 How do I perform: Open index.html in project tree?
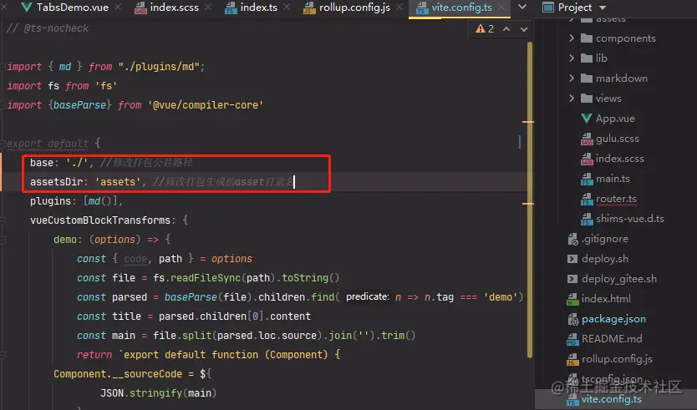[x=606, y=299]
